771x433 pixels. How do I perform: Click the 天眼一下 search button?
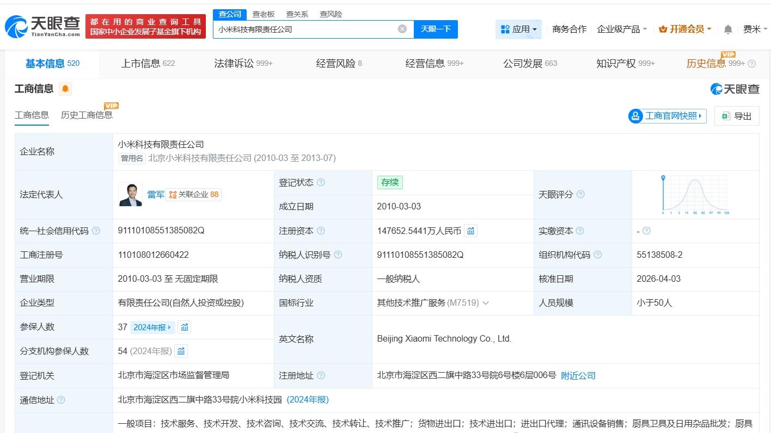436,29
